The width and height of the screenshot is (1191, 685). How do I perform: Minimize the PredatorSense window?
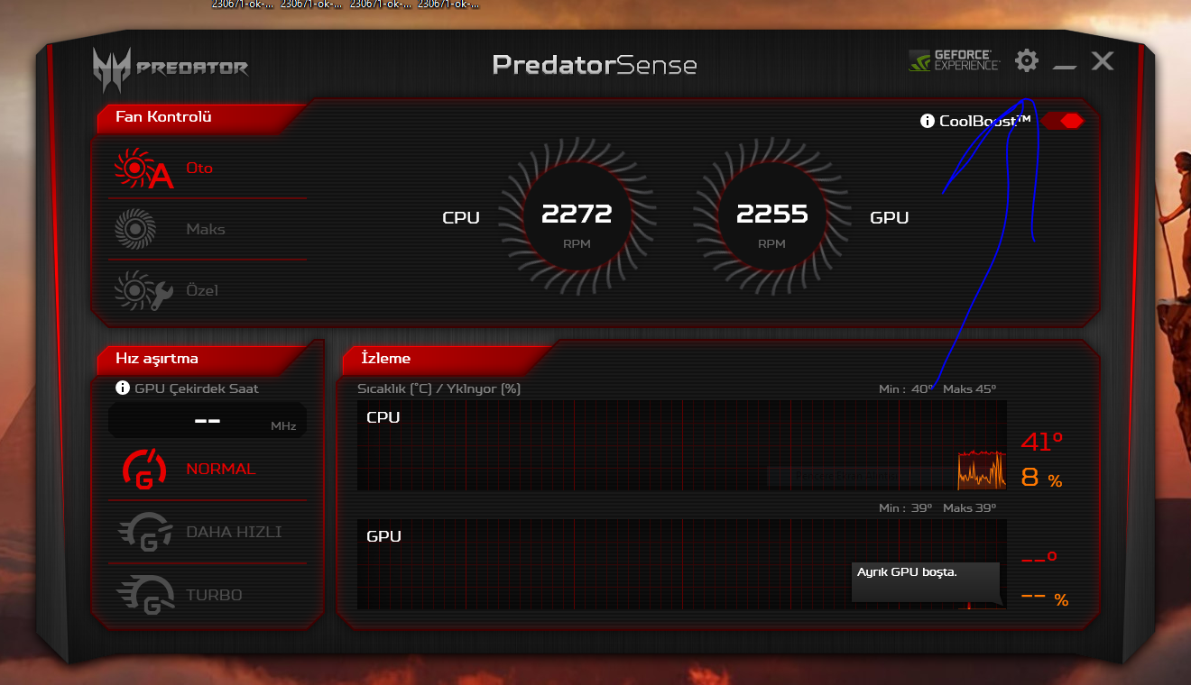(1065, 68)
